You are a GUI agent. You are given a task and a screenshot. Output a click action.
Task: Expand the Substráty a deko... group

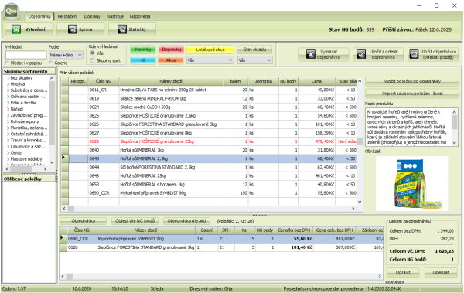8,90
